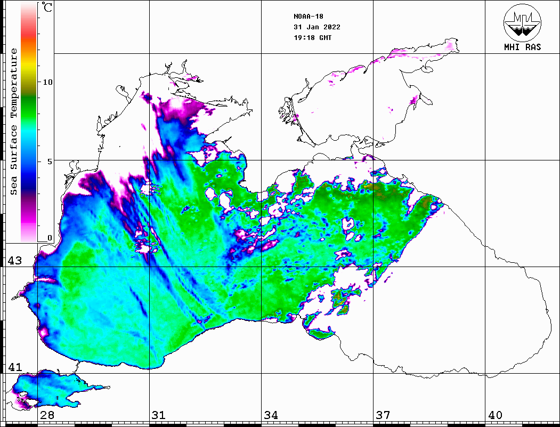Click the date '31 Jan 2022'

(x=317, y=27)
